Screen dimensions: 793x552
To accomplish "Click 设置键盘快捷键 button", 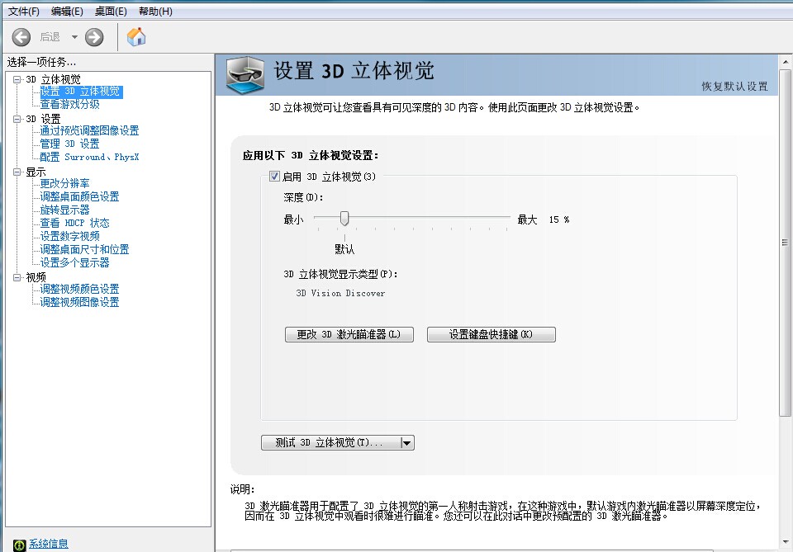I will (491, 334).
